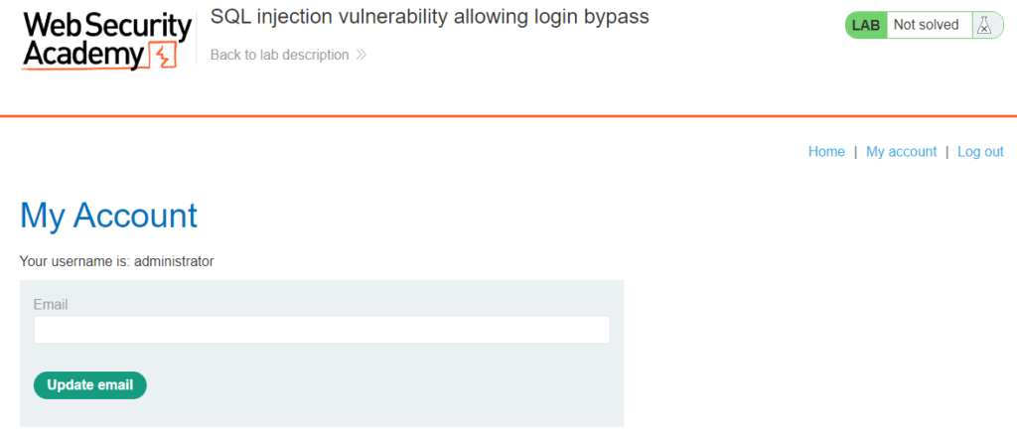
Task: Click the separator between My account and Log out
Action: 947,152
